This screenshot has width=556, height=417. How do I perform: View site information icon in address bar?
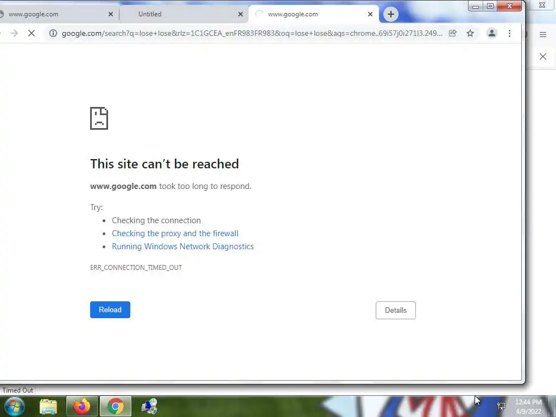[x=53, y=33]
